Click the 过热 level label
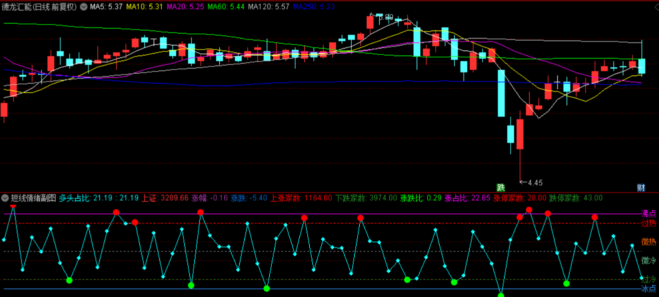The width and height of the screenshot is (659, 297). [x=649, y=223]
